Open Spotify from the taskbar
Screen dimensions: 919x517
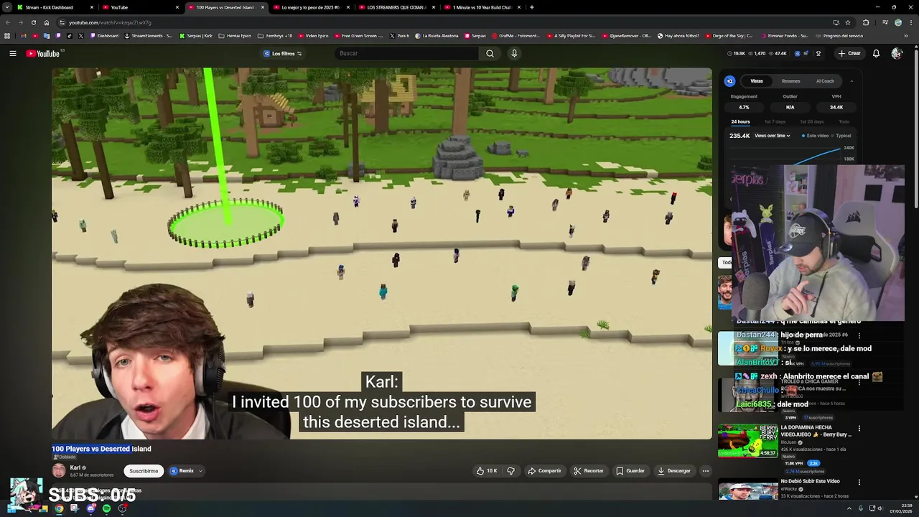[x=106, y=508]
